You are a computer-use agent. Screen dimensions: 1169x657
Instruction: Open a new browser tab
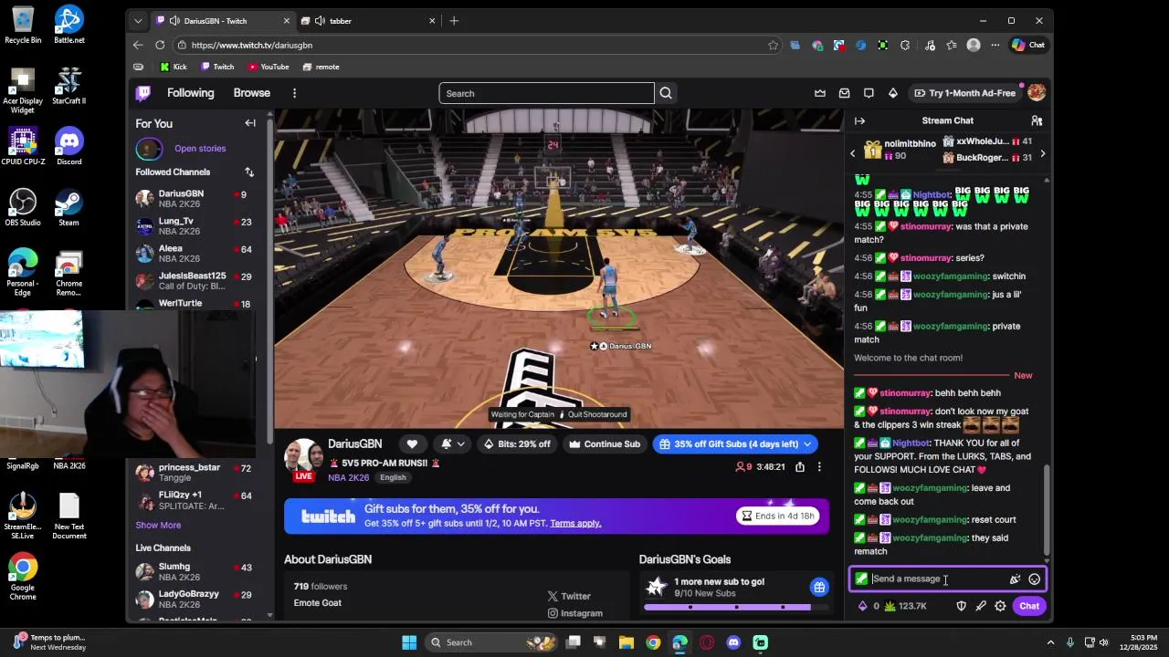coord(454,21)
